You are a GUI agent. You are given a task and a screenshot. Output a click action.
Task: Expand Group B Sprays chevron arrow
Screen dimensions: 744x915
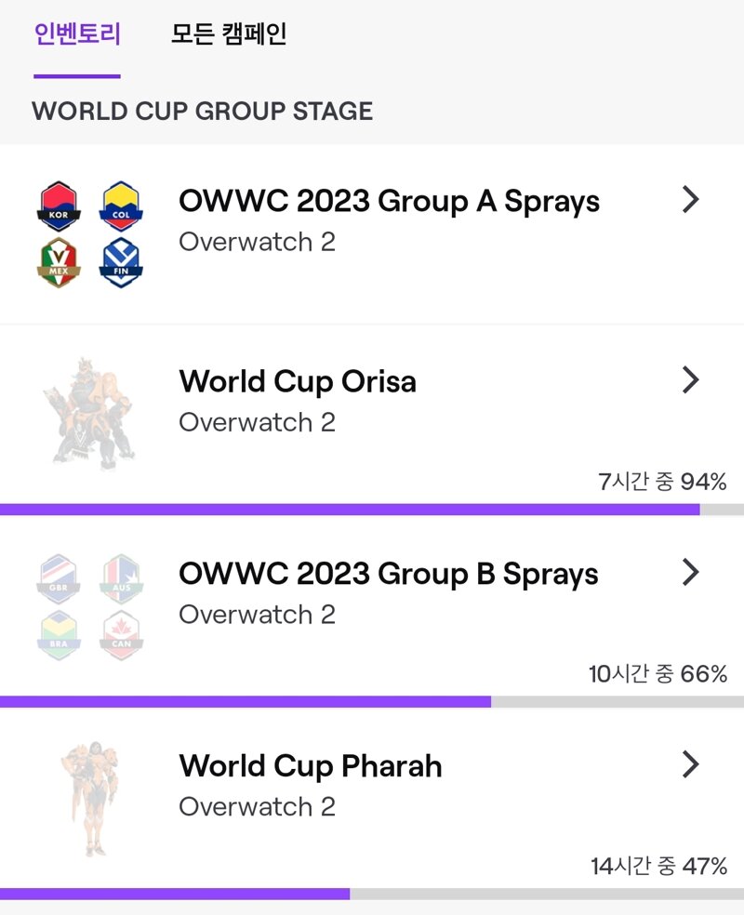point(691,572)
